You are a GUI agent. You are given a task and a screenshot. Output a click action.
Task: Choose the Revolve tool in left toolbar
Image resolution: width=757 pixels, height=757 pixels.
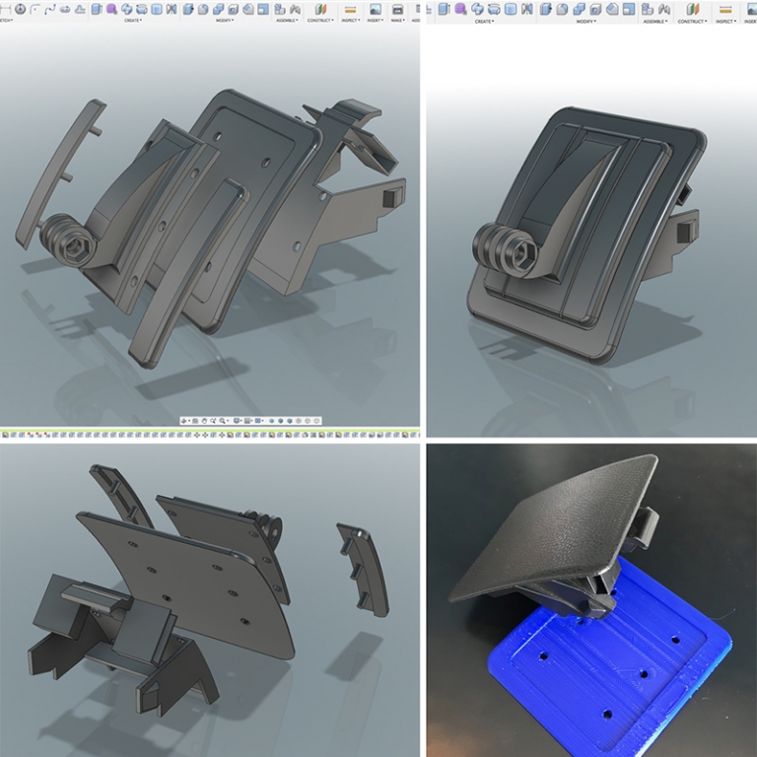click(x=126, y=9)
